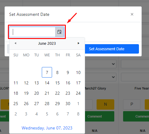The width and height of the screenshot is (149, 134).
Task: Expand the lower dropdown chevron behind dialog
Action: 113,77
